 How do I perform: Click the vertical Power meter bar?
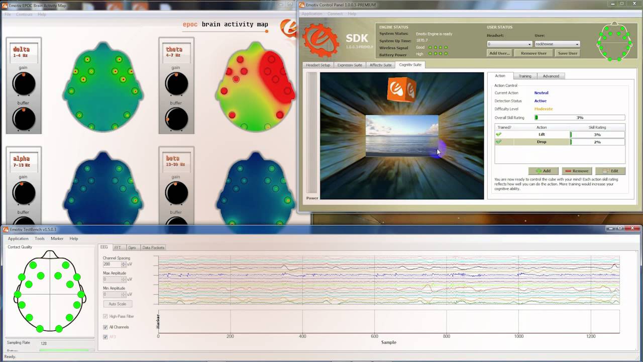pyautogui.click(x=312, y=133)
